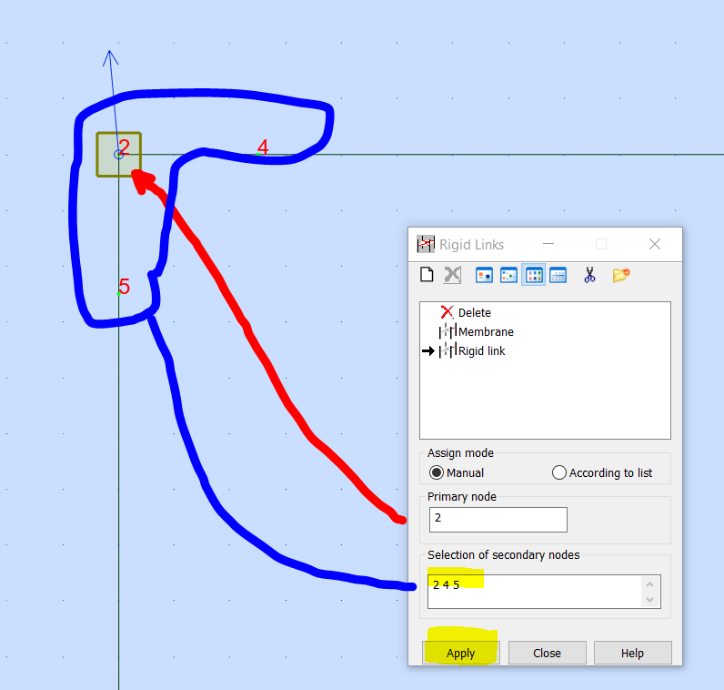The height and width of the screenshot is (690, 724).
Task: Switch list to large icons view
Action: pyautogui.click(x=484, y=275)
